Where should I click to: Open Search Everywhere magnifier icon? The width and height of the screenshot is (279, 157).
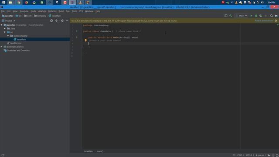pos(271,16)
